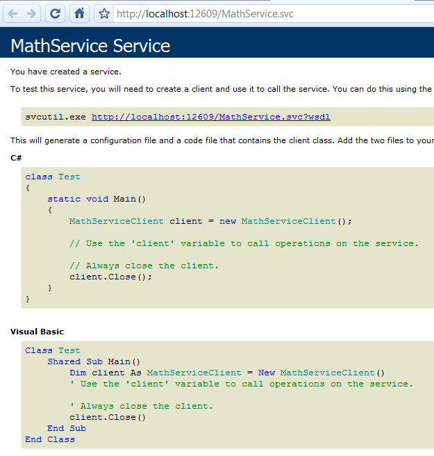Open the MathService.svc?wsdl link

click(x=211, y=117)
